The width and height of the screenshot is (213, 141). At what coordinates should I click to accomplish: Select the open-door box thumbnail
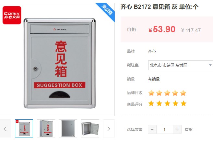point(90,128)
